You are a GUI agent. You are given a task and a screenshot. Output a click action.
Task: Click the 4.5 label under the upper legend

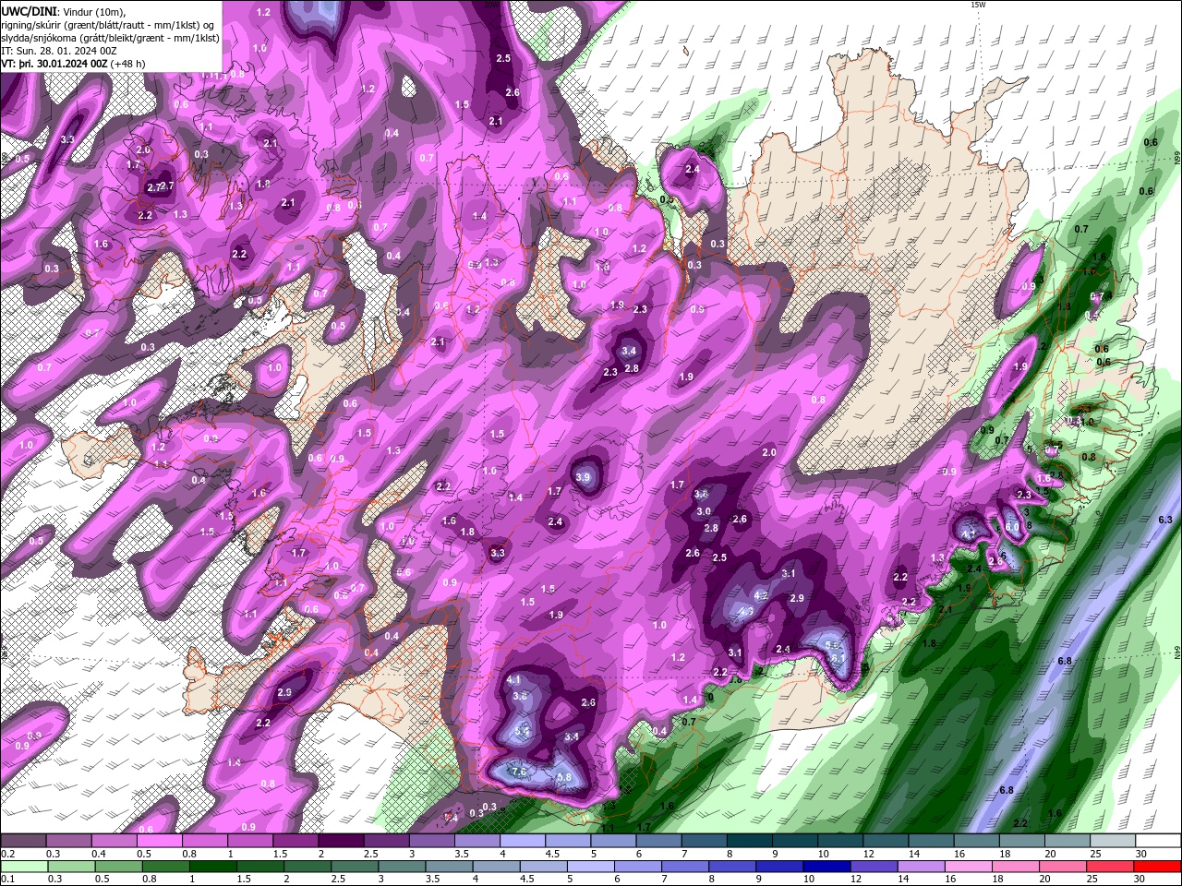pos(552,854)
